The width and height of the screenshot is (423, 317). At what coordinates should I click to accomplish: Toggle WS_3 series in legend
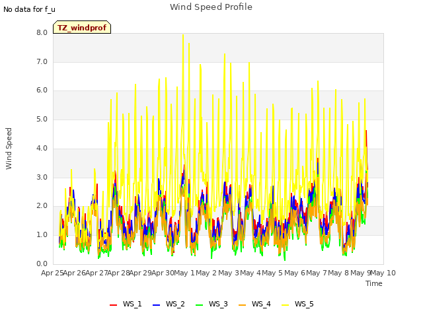[211, 304]
